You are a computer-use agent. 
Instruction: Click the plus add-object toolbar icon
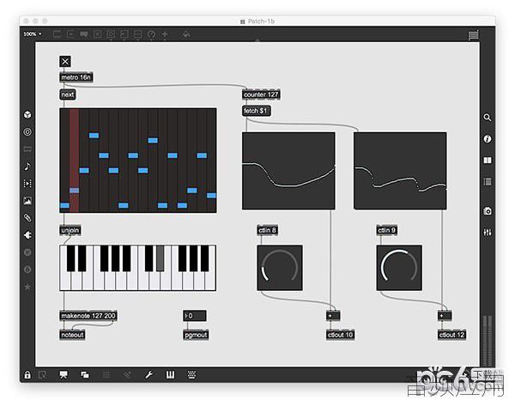[165, 33]
